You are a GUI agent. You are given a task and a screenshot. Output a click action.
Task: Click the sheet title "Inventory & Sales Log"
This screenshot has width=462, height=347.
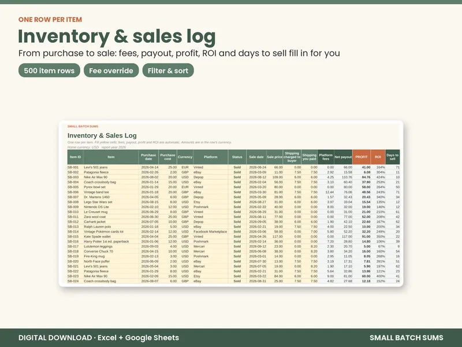tap(102, 135)
